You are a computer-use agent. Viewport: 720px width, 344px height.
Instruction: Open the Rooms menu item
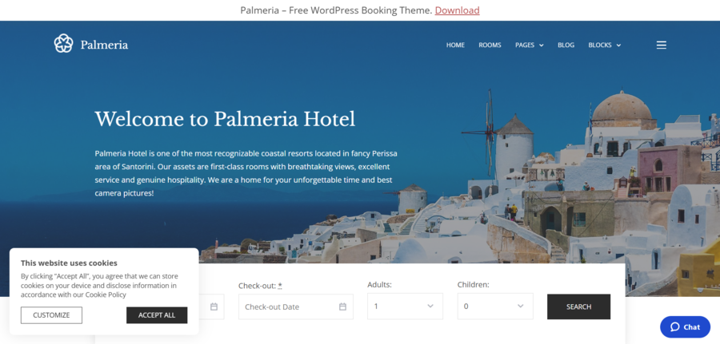pos(490,45)
